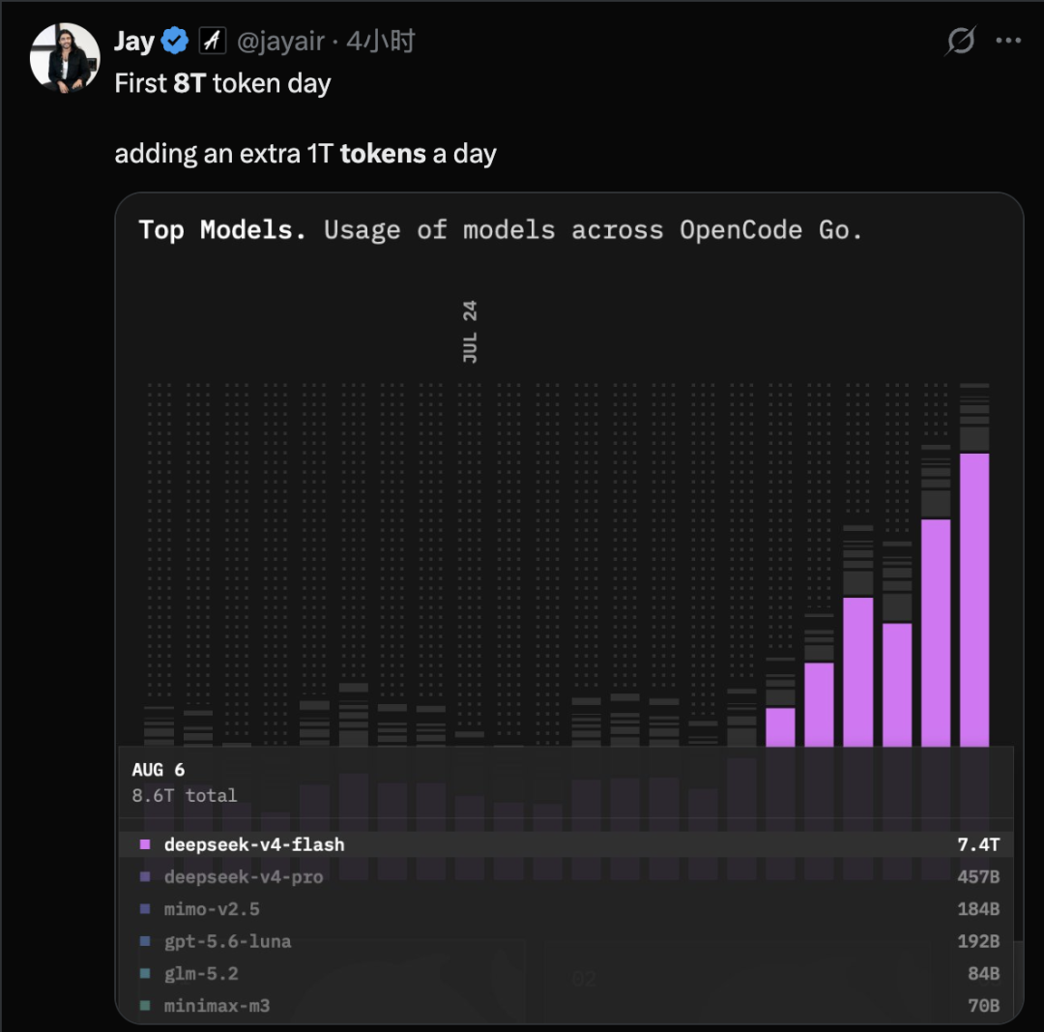Screen dimensions: 1044x1032
Task: Click the blue verified checkmark badge
Action: [x=175, y=42]
